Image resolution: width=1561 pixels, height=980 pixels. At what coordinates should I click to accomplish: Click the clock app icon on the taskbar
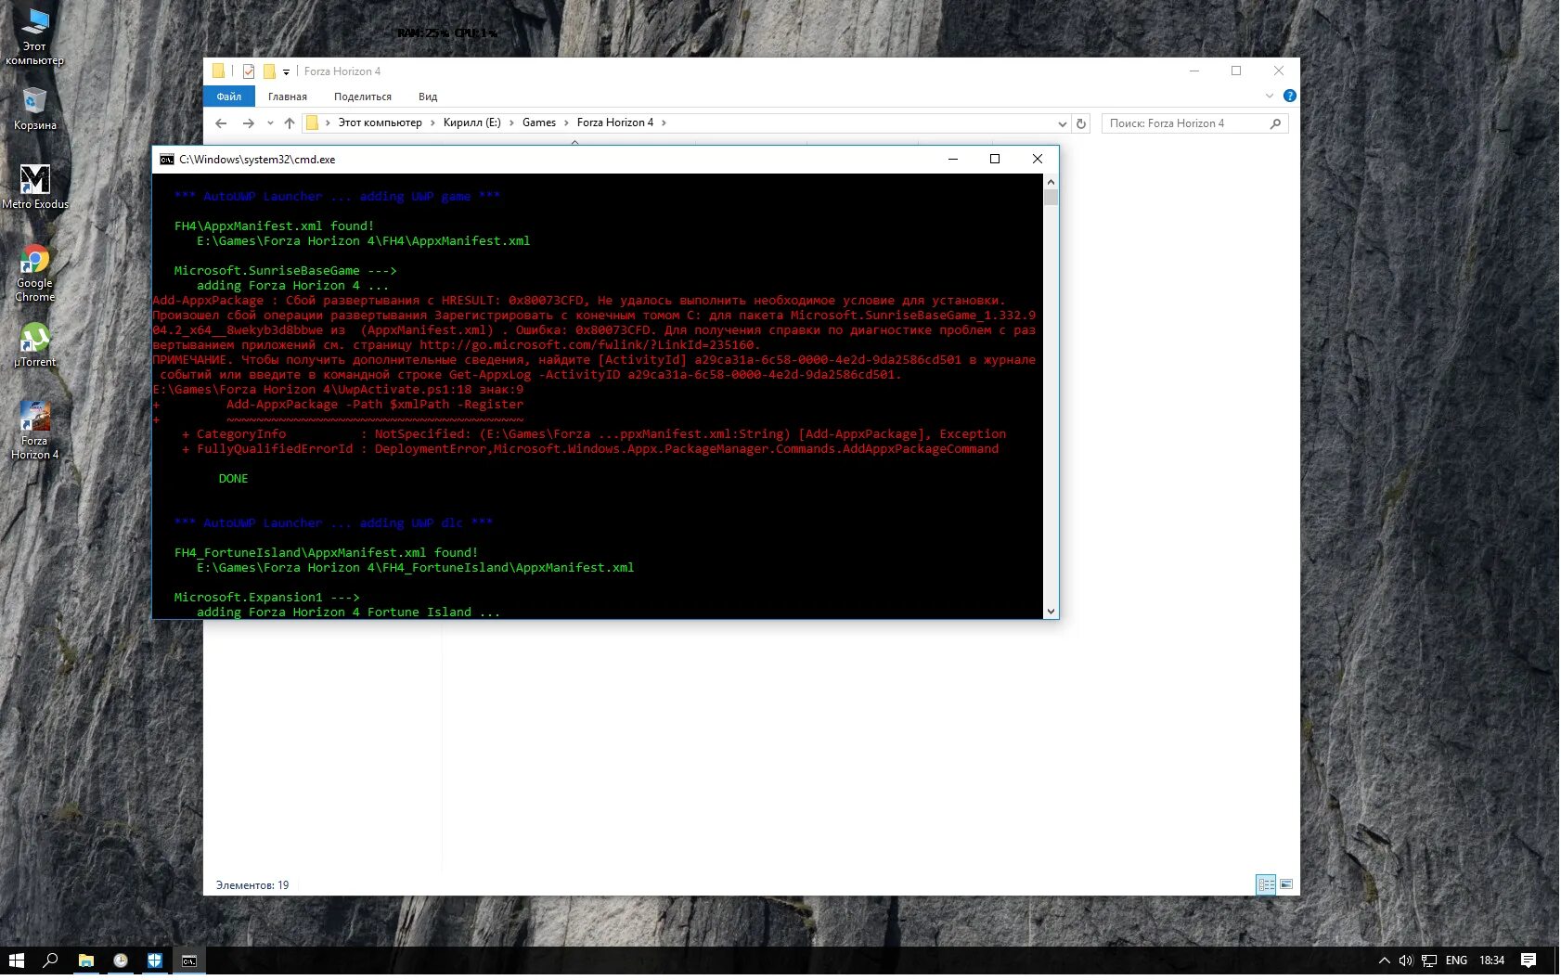[x=121, y=961]
